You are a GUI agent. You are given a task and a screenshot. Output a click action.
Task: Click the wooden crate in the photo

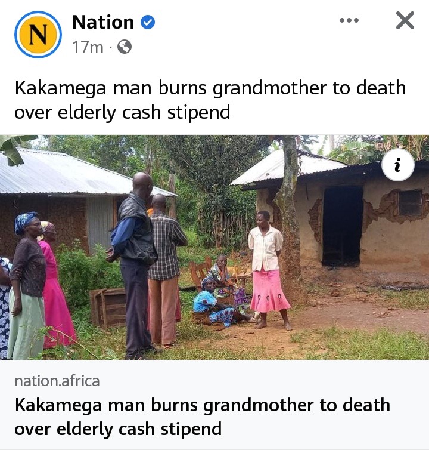(108, 308)
